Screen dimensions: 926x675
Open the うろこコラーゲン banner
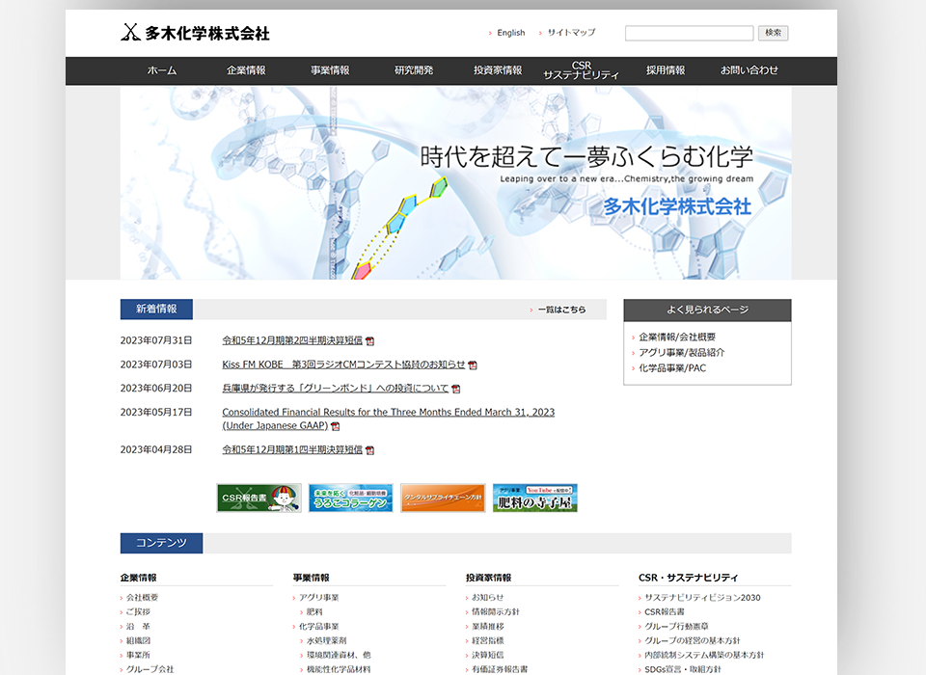(x=350, y=498)
